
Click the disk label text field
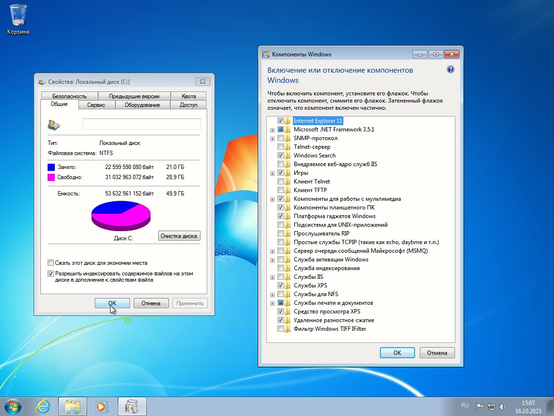(141, 124)
